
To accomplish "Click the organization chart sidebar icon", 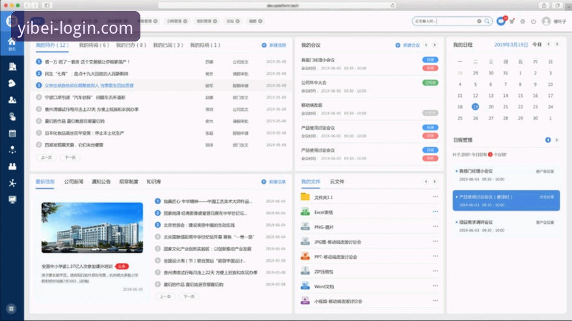I will click(12, 150).
